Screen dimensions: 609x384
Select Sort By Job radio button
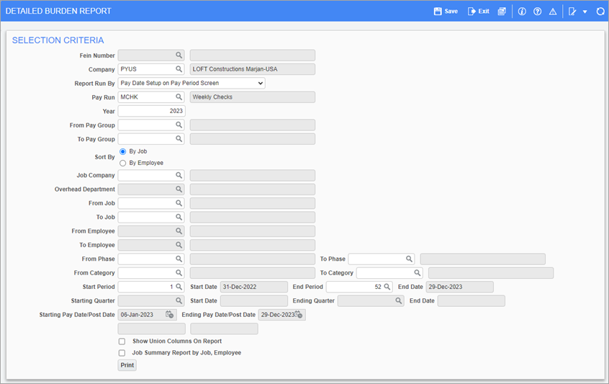click(122, 151)
